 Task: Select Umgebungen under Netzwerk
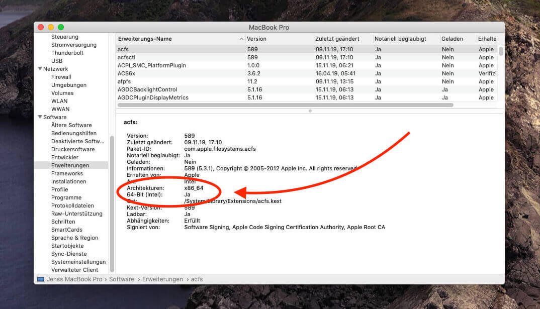tap(69, 85)
